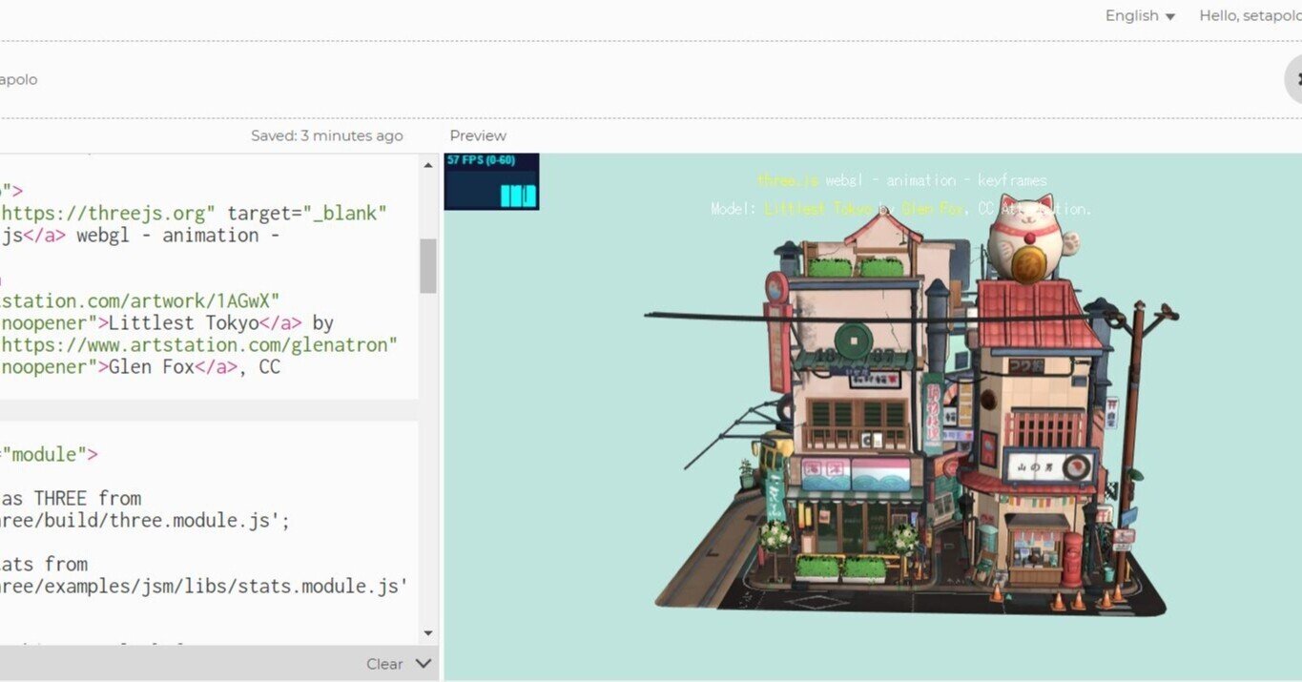The width and height of the screenshot is (1302, 682).
Task: Click the 'as THREE from' code line
Action: click(71, 499)
